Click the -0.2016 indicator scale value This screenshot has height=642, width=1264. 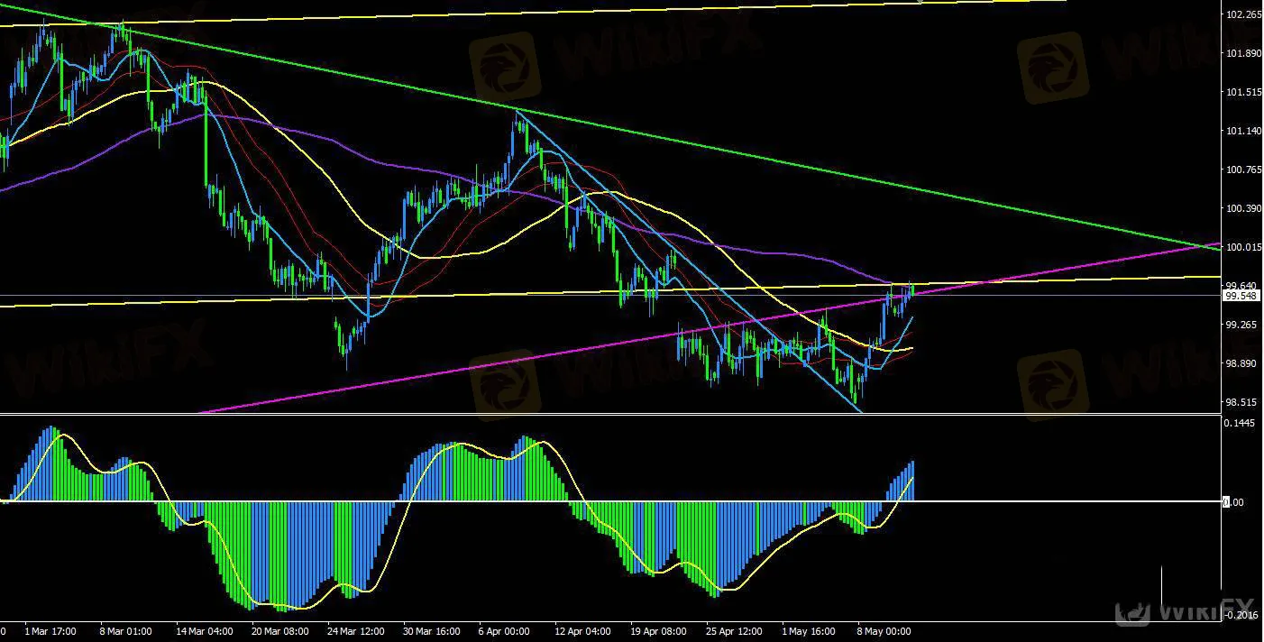click(1243, 615)
